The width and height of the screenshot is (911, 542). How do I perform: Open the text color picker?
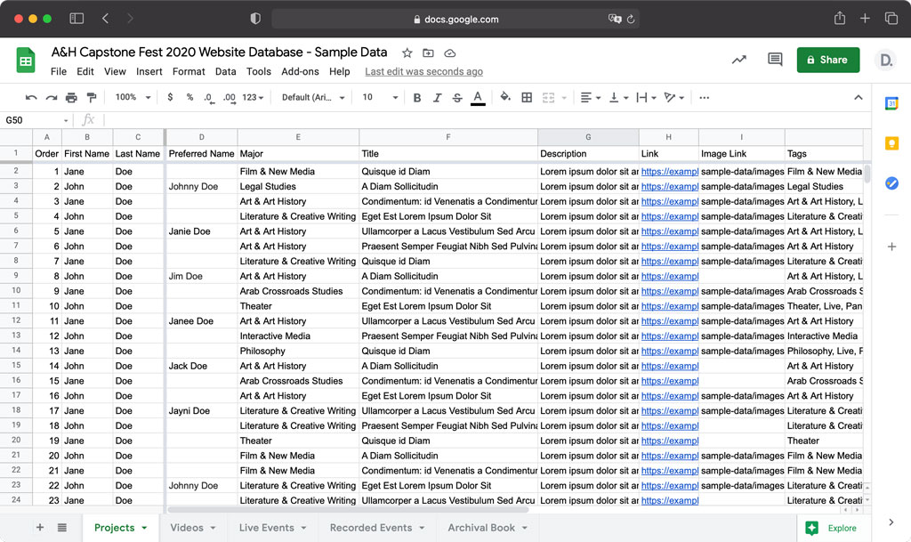click(x=477, y=97)
